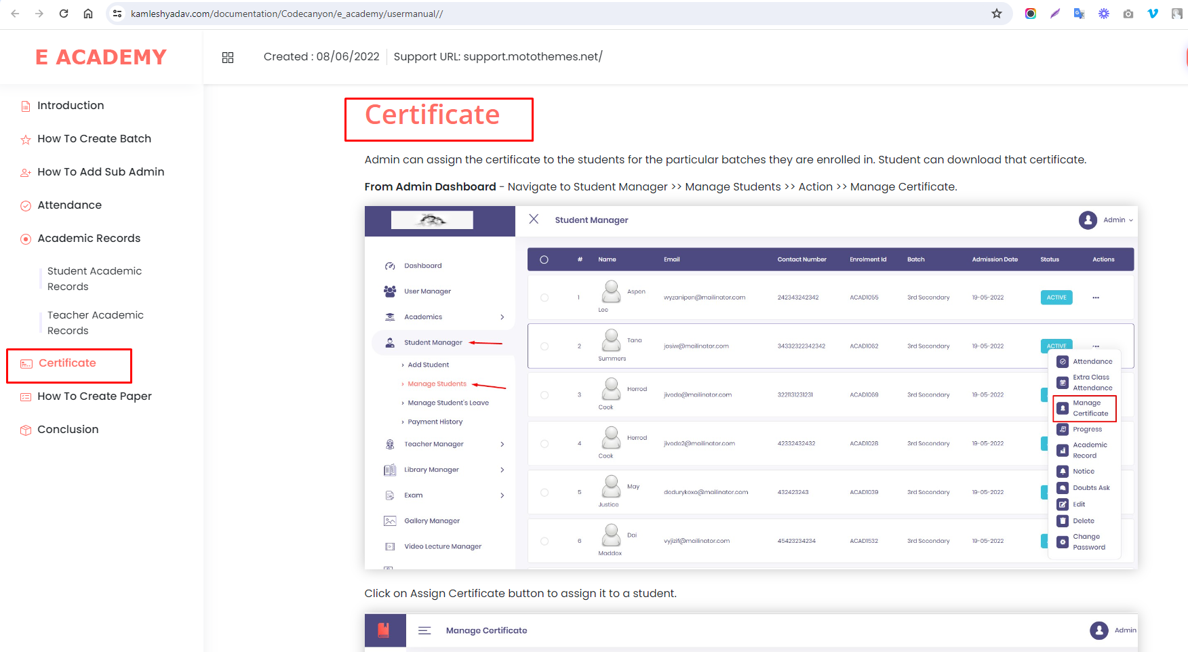Bookmark this page with the star icon
The image size is (1188, 652).
[x=996, y=14]
